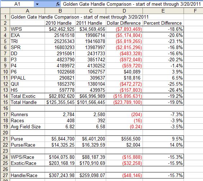Select the Races label cell
The height and width of the screenshot is (181, 203).
pyautogui.click(x=27, y=120)
